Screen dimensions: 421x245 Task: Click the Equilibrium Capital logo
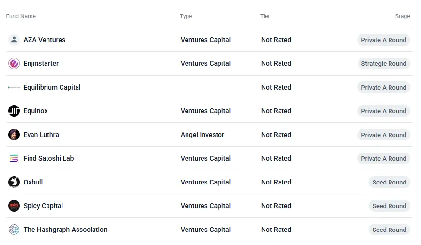click(x=14, y=87)
